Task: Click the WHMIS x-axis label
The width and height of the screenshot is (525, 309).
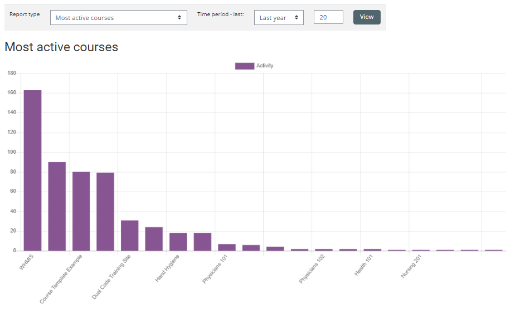Action: (x=27, y=263)
